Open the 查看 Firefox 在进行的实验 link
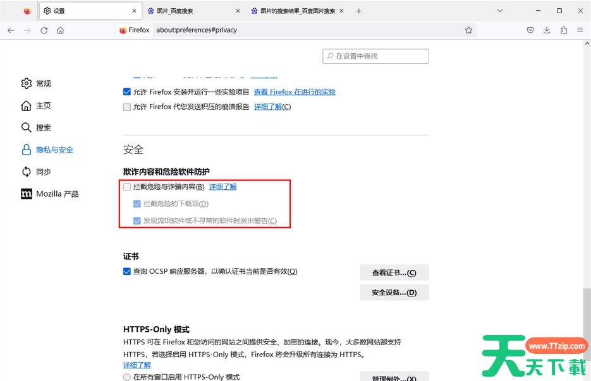Screen dimensions: 591x381 coord(295,92)
